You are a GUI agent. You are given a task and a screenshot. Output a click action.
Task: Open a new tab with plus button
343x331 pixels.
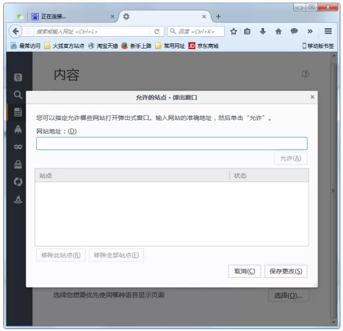(x=218, y=16)
